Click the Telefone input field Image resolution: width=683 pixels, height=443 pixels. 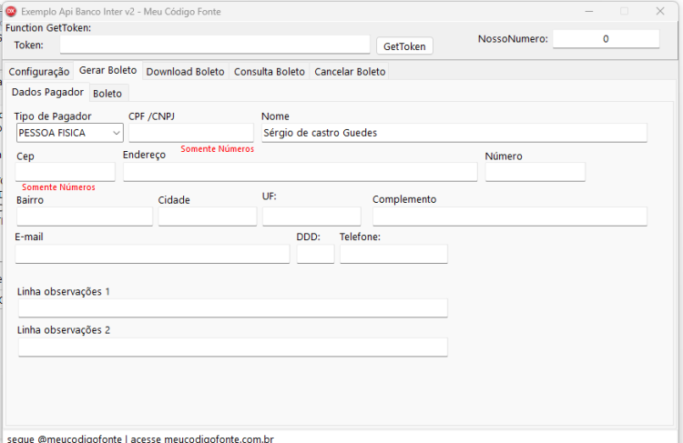(x=393, y=254)
